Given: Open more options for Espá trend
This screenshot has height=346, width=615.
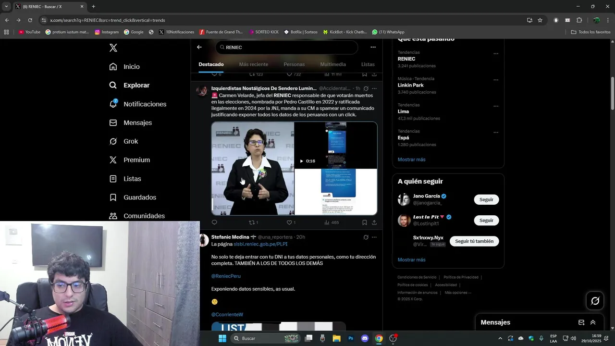Looking at the screenshot, I should pos(496,133).
